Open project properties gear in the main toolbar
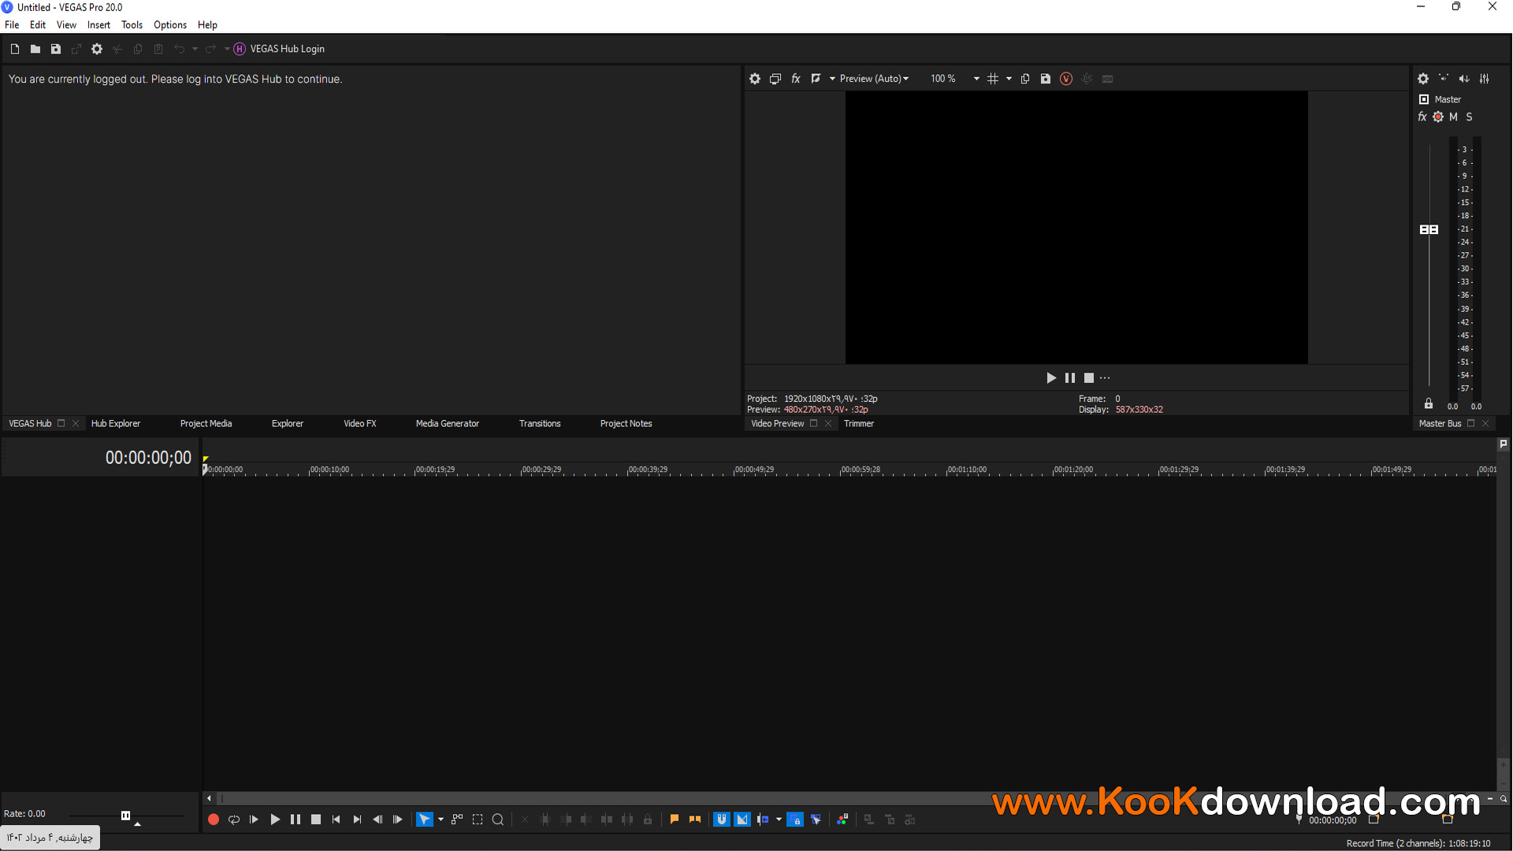Screen dimensions: 1513x851 [x=97, y=49]
